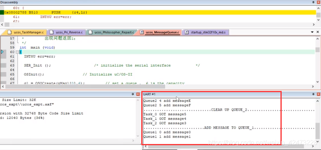Select the ucos_MessageQueue.c tab
Viewport: 321px width, 150px height.
(x=160, y=32)
